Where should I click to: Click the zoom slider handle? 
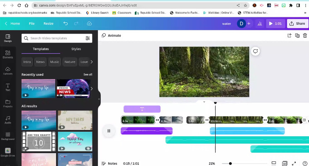pos(230,164)
